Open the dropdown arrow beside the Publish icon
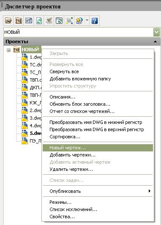 [87, 21]
